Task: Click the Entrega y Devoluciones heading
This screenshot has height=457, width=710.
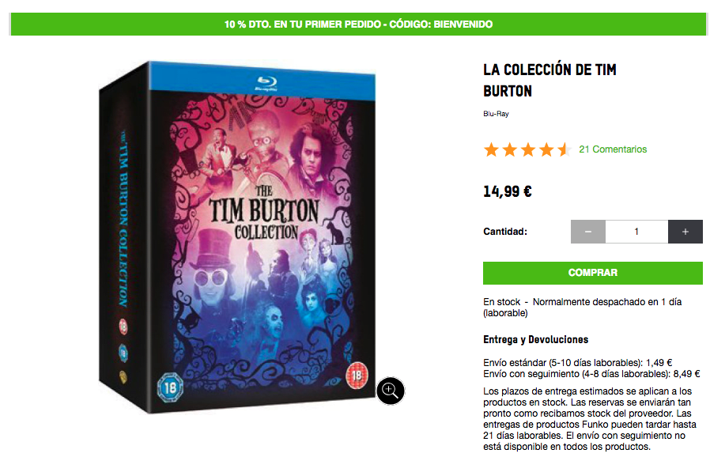Action: pos(536,340)
